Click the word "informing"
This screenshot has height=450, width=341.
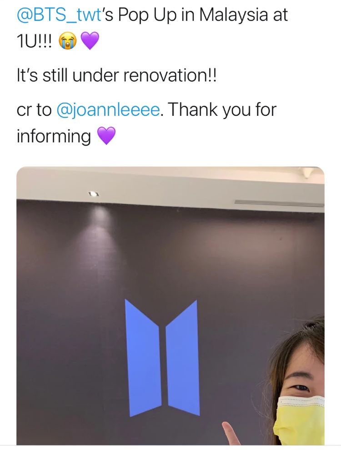pyautogui.click(x=54, y=136)
